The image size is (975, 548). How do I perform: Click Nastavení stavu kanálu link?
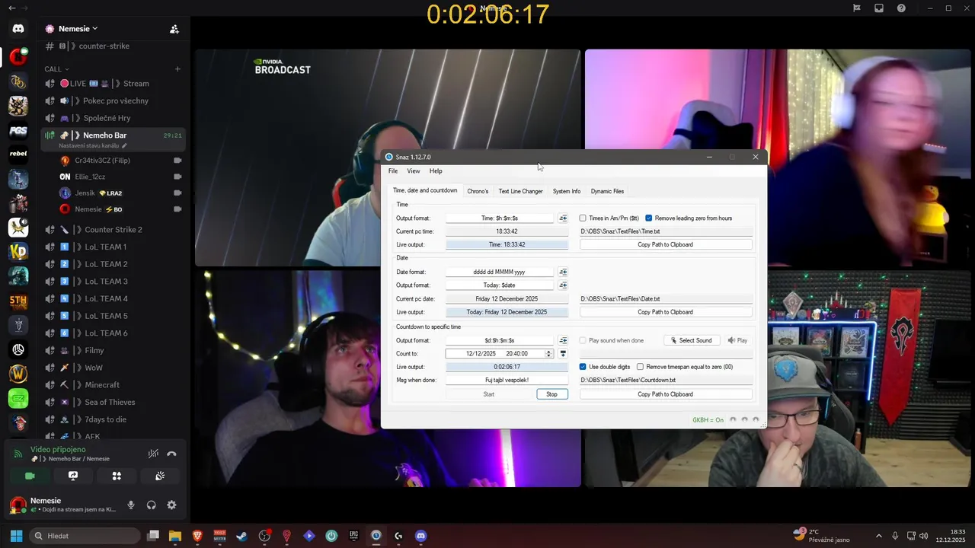(93, 145)
